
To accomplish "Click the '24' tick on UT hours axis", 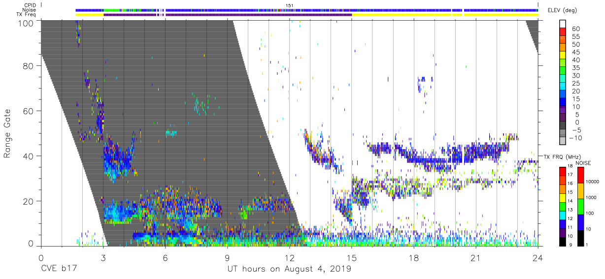I will point(538,258).
